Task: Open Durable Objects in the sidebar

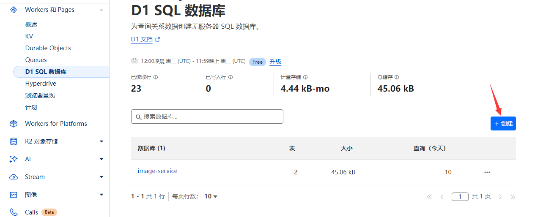Action: click(x=48, y=48)
